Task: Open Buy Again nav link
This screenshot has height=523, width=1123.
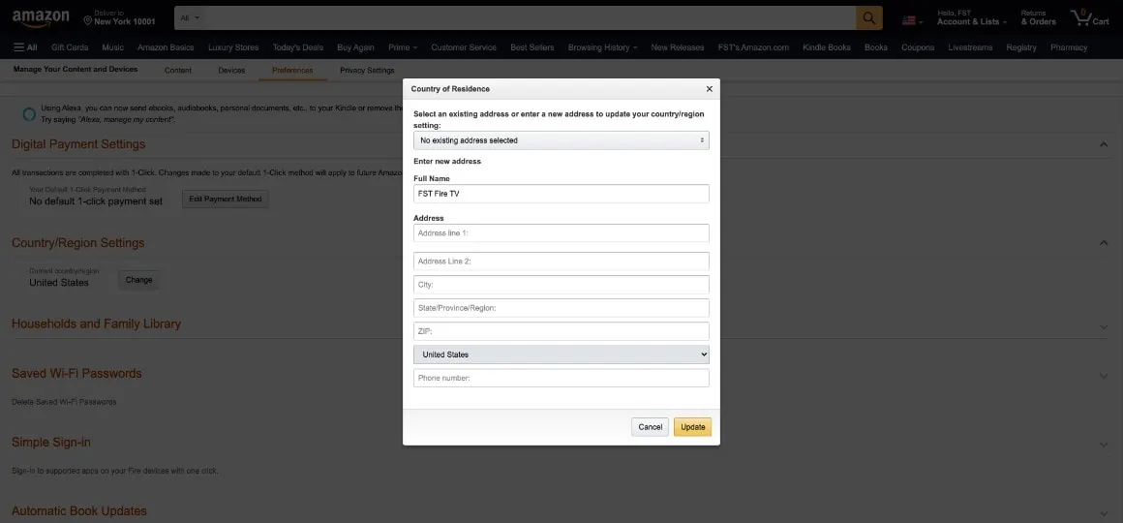Action: (x=355, y=47)
